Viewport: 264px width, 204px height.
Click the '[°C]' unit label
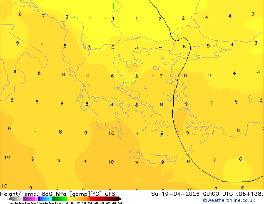coord(96,194)
